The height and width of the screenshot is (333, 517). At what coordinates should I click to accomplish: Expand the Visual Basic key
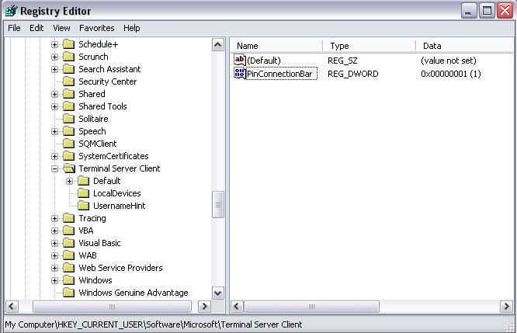point(55,243)
